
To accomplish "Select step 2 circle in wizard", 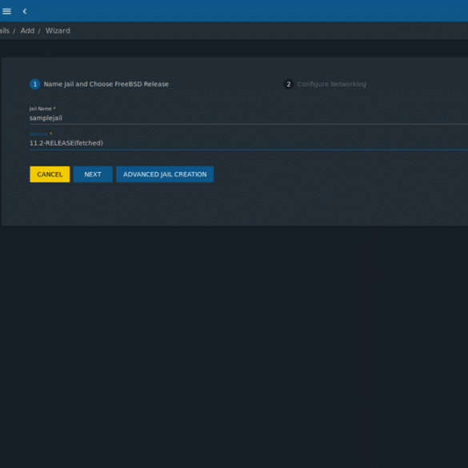I will point(288,84).
